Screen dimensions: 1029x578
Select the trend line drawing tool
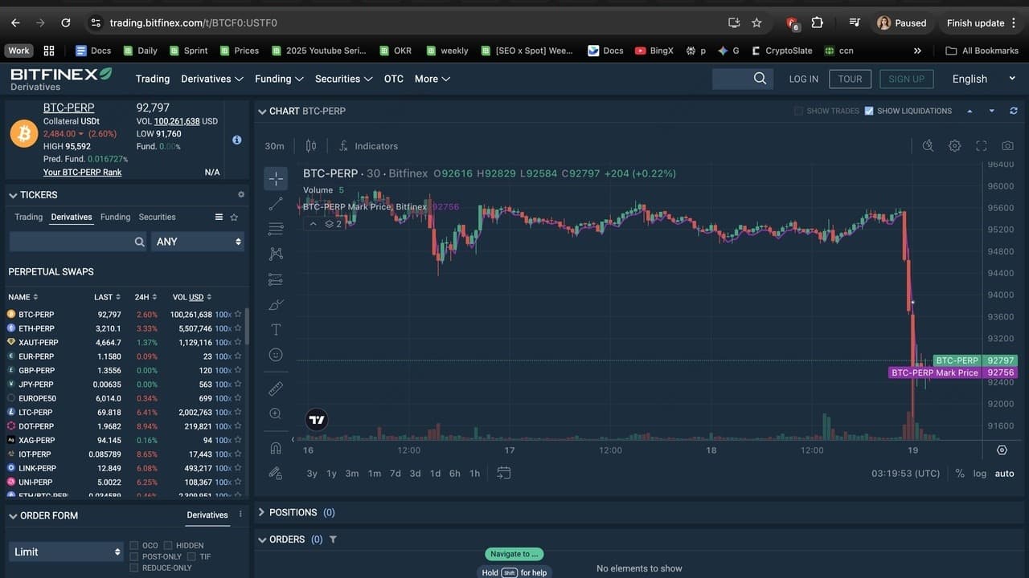(276, 203)
